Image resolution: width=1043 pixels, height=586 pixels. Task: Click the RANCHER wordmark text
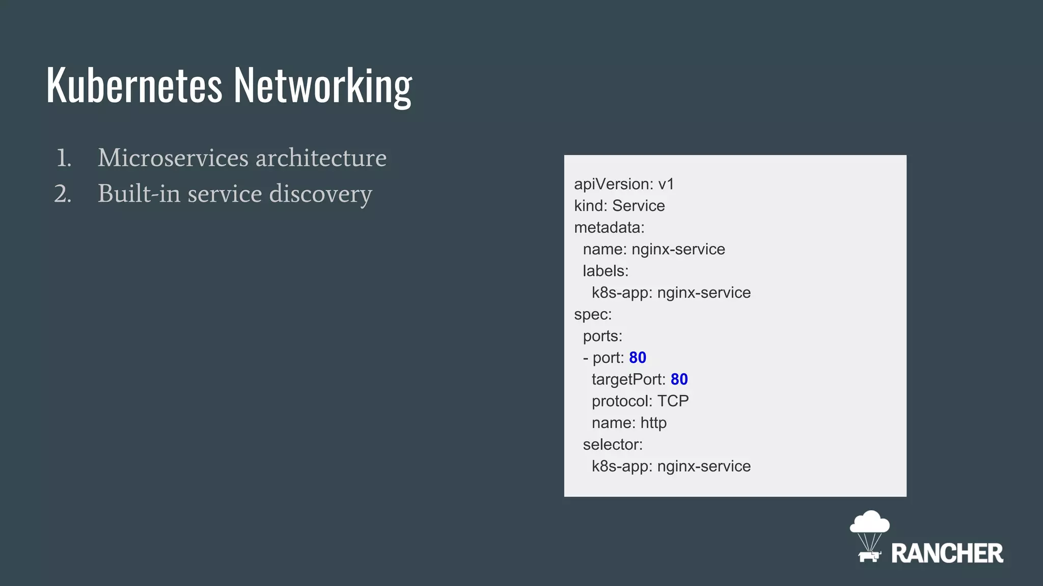947,553
